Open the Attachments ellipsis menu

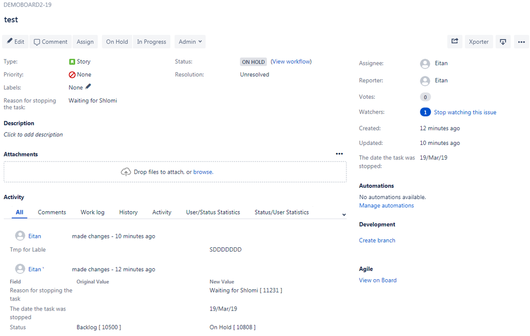pyautogui.click(x=340, y=154)
